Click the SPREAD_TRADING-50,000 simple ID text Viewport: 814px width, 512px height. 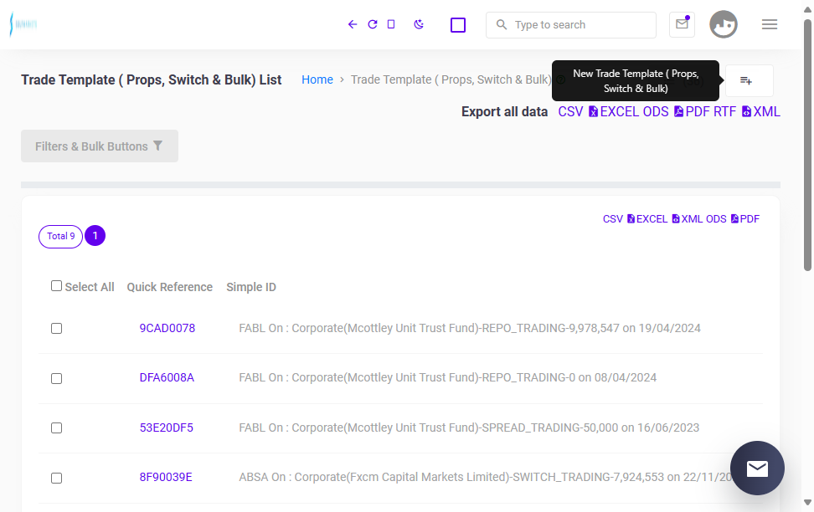tap(469, 428)
